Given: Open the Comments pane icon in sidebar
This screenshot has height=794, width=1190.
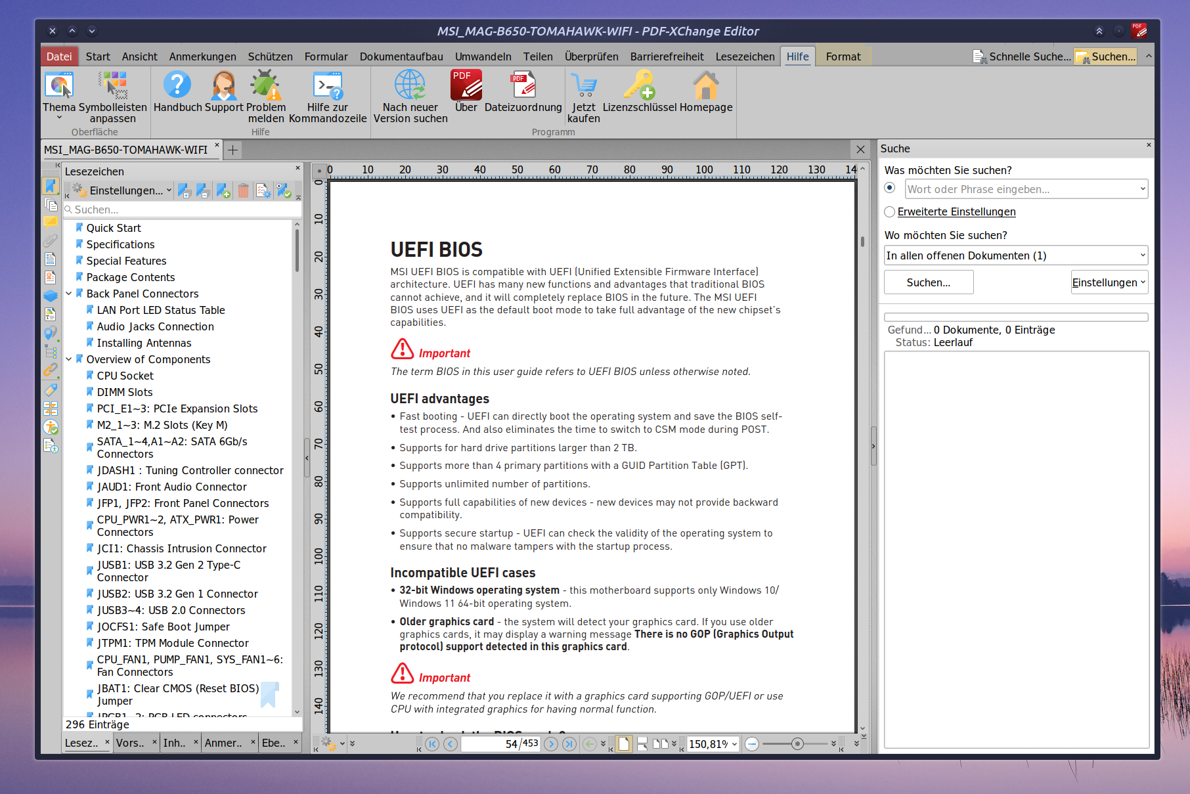Looking at the screenshot, I should tap(51, 223).
